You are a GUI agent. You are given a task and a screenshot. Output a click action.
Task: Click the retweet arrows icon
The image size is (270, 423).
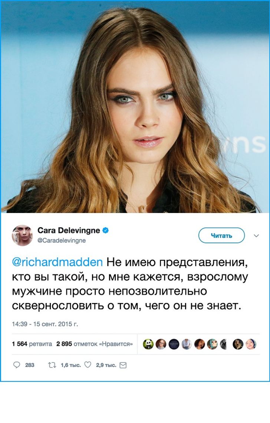[52, 365]
